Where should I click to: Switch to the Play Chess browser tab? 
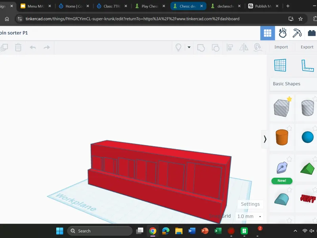point(150,6)
